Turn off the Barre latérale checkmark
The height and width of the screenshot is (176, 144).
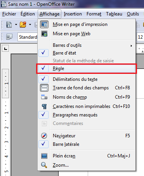point(43,144)
